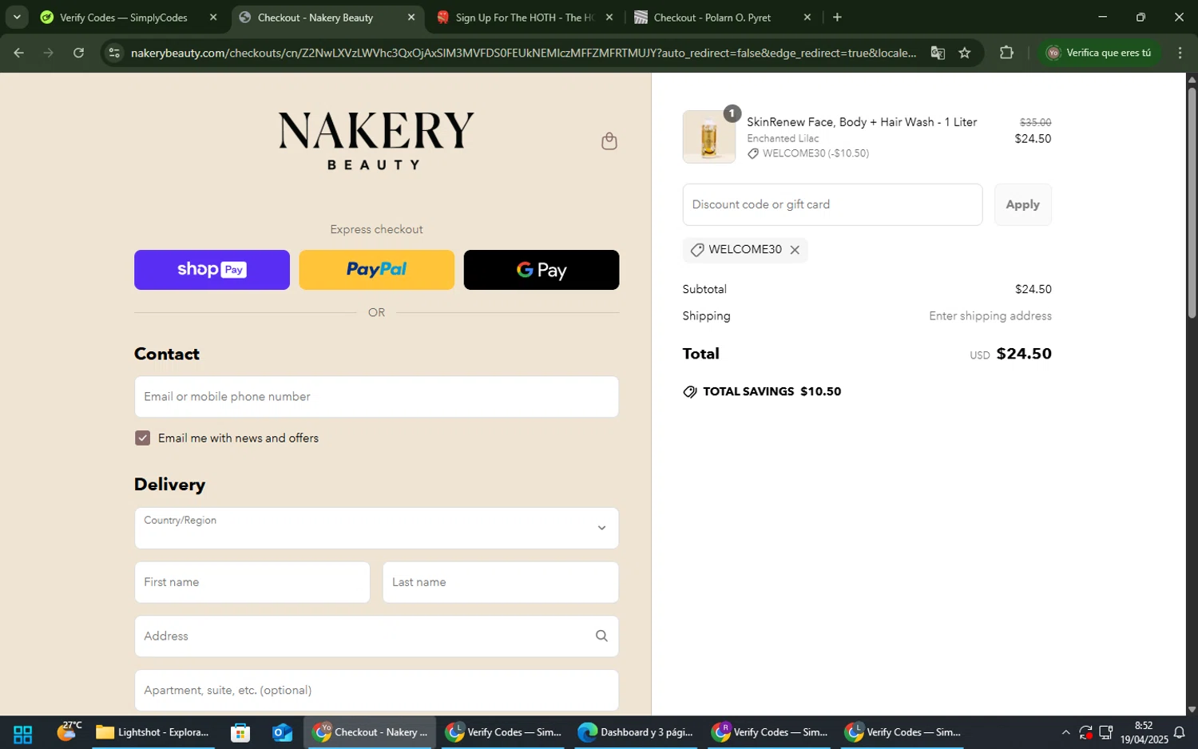The height and width of the screenshot is (749, 1198).
Task: Focus the First name field
Action: (252, 582)
